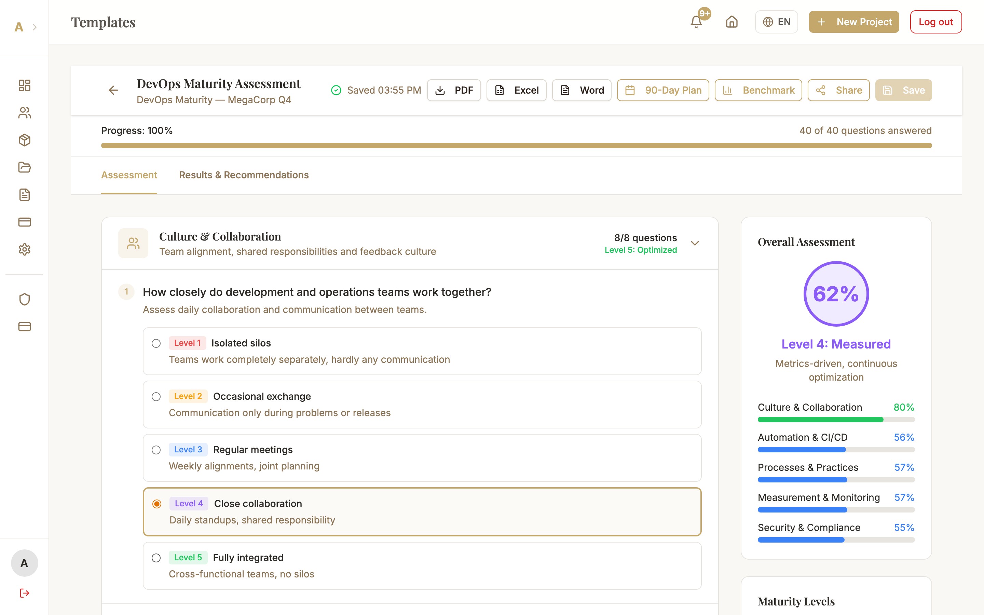Open notifications bell with 9+ badge

click(x=697, y=22)
